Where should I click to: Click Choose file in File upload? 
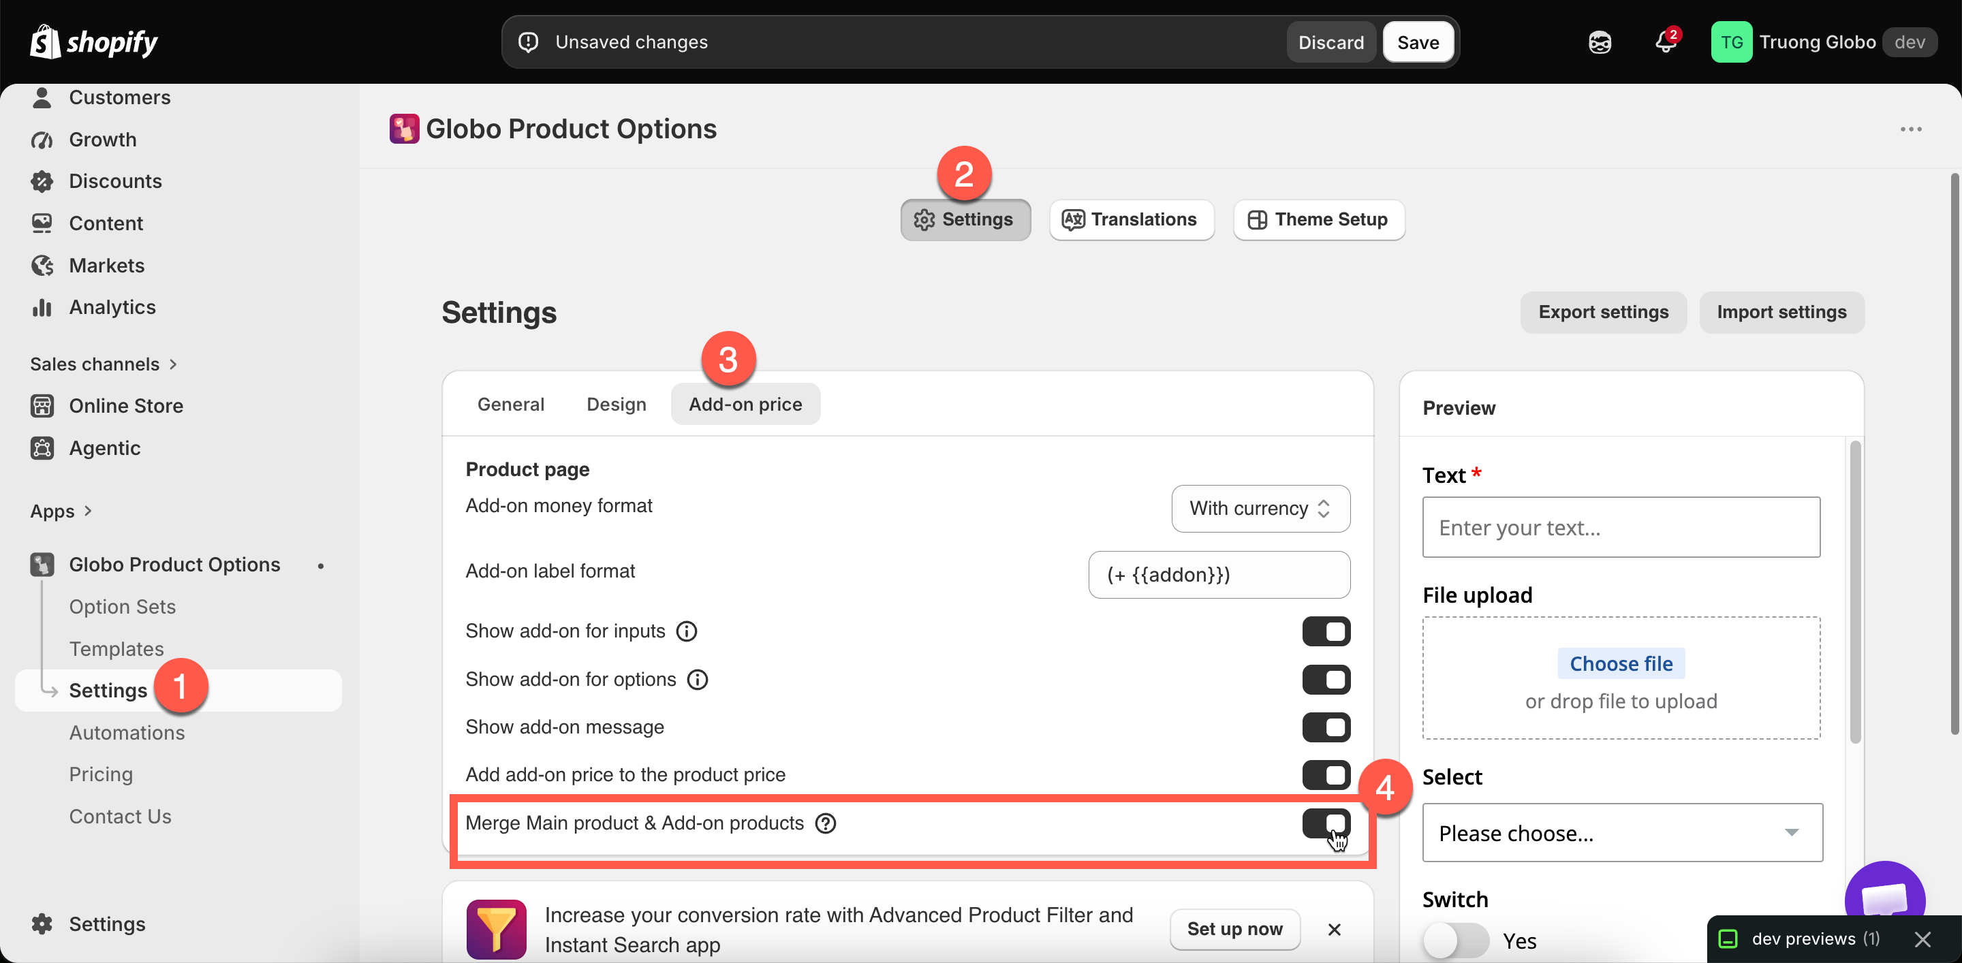pyautogui.click(x=1621, y=664)
